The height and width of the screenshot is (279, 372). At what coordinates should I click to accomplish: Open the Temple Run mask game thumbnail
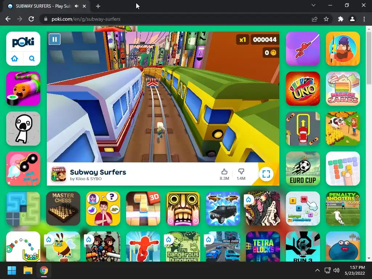click(x=183, y=208)
